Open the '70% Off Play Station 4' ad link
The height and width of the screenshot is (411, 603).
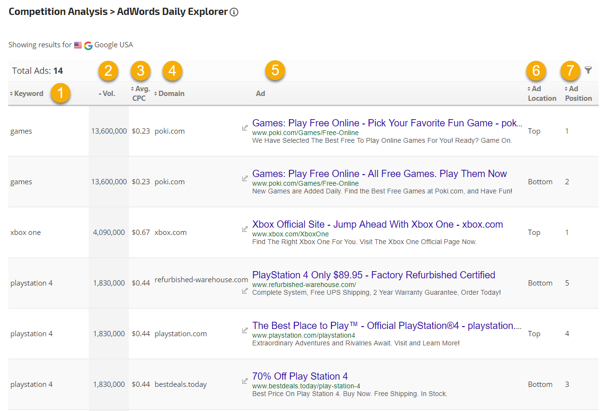click(x=300, y=376)
